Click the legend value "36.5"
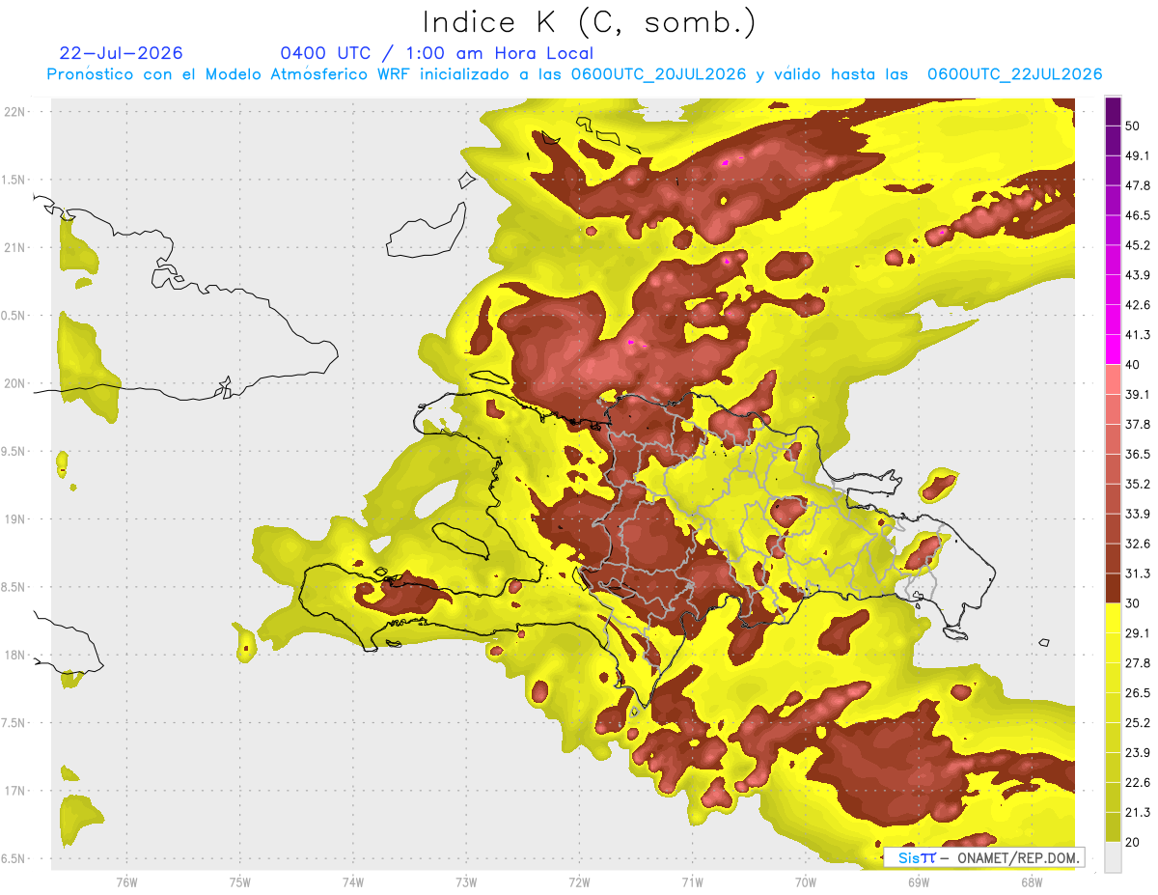Screen dimensions: 1158x895 coord(1139,454)
